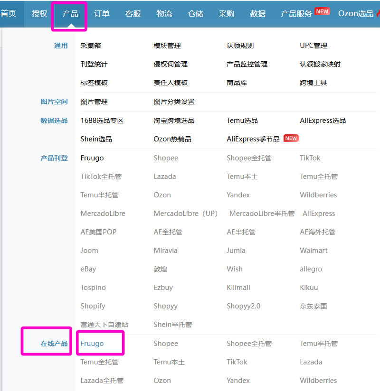Select 京东泰国 listing
The image size is (380, 391).
pos(313,306)
